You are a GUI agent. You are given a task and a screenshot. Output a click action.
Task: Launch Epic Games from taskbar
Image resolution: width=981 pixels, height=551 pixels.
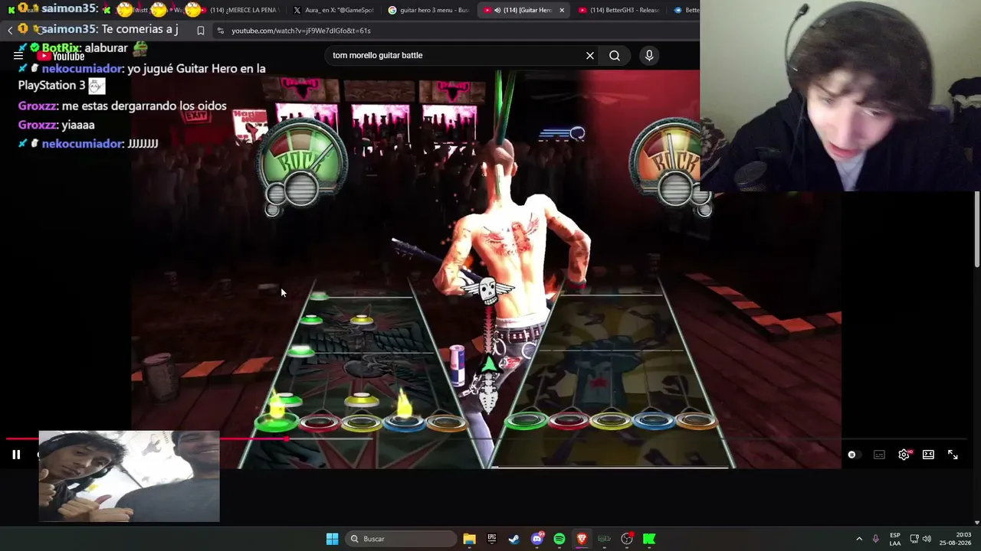click(492, 539)
